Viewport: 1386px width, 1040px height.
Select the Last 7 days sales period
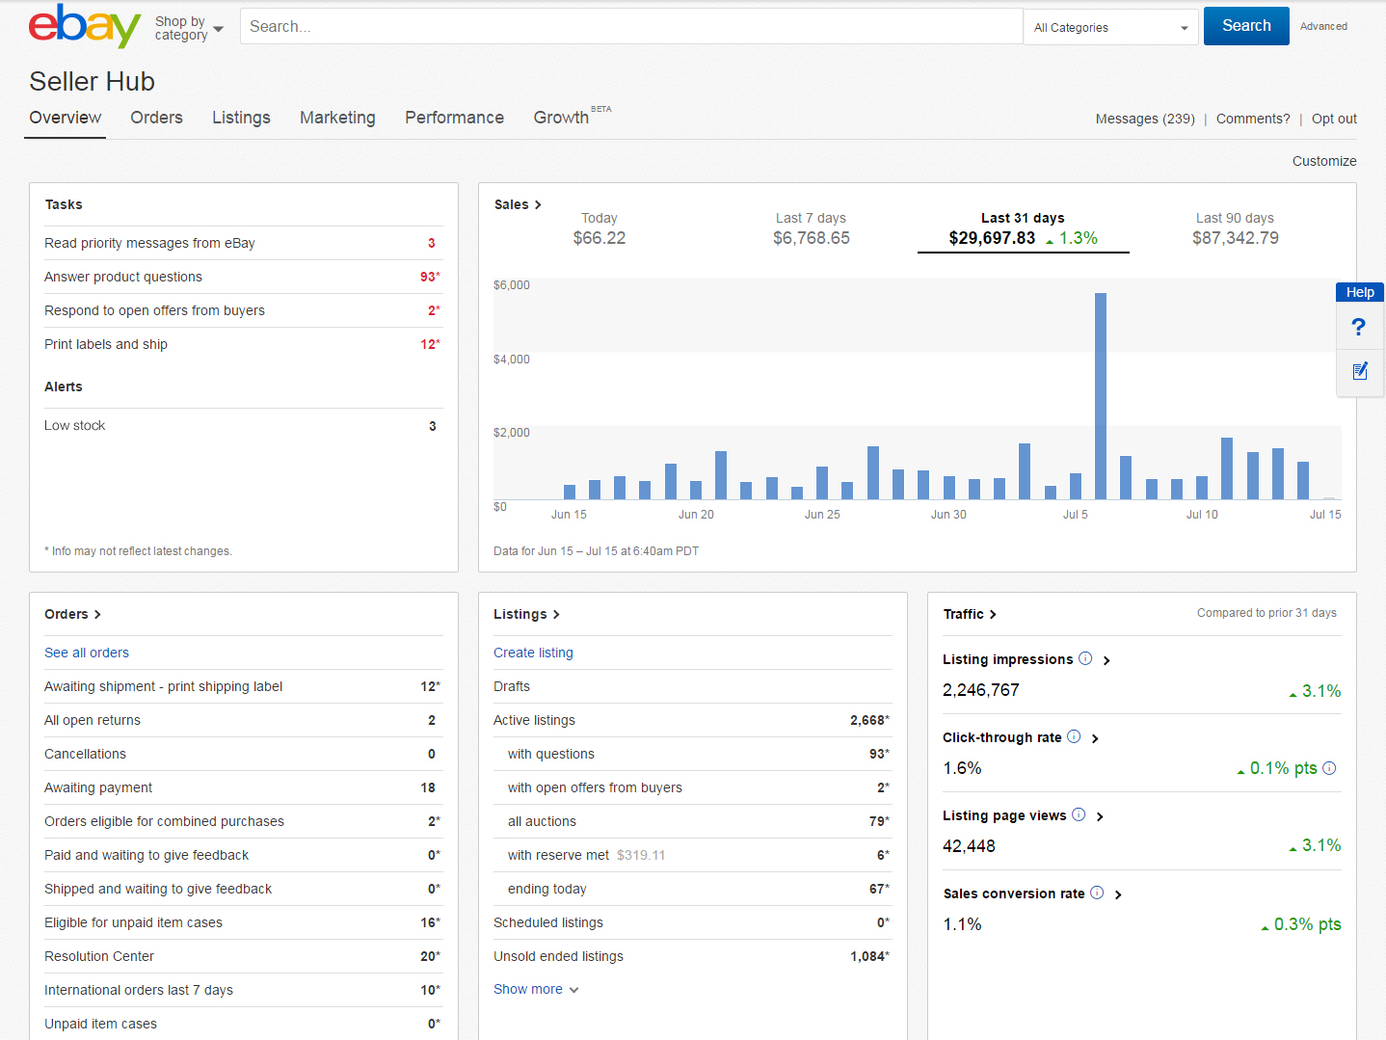coord(812,229)
